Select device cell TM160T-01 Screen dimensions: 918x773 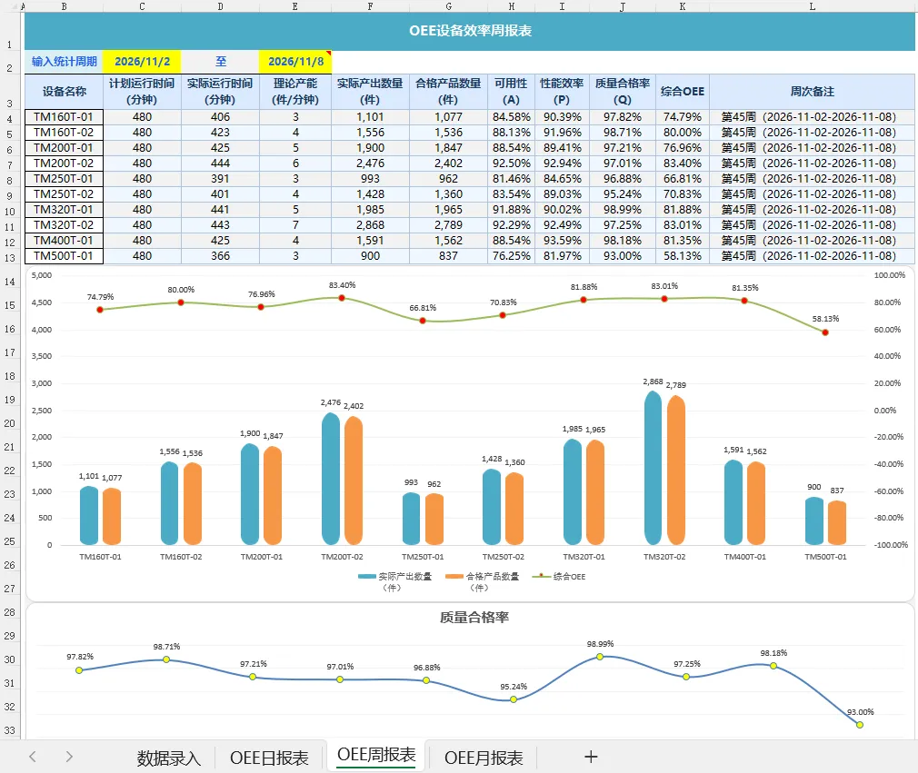(x=64, y=117)
